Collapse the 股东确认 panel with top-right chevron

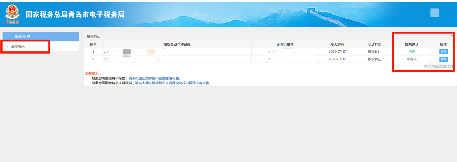point(452,36)
